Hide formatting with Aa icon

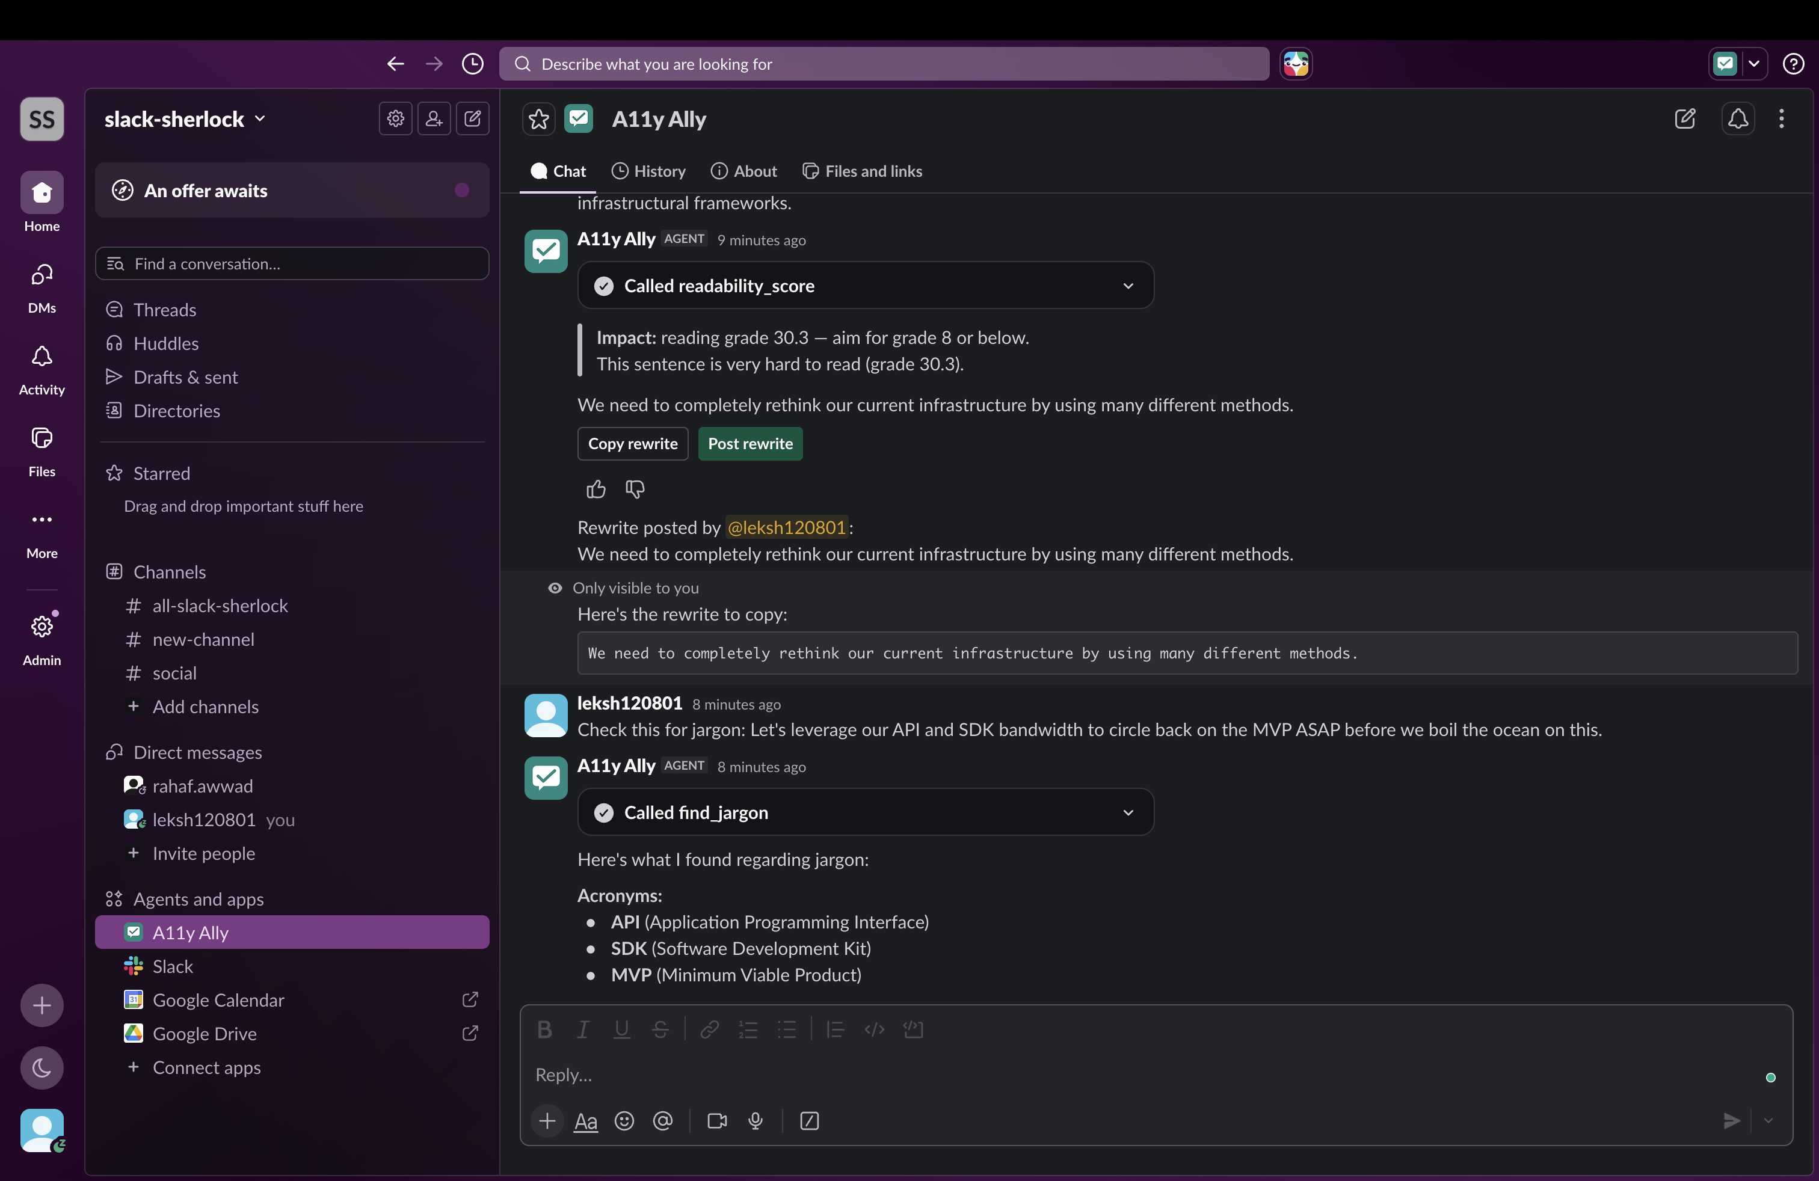pyautogui.click(x=585, y=1121)
